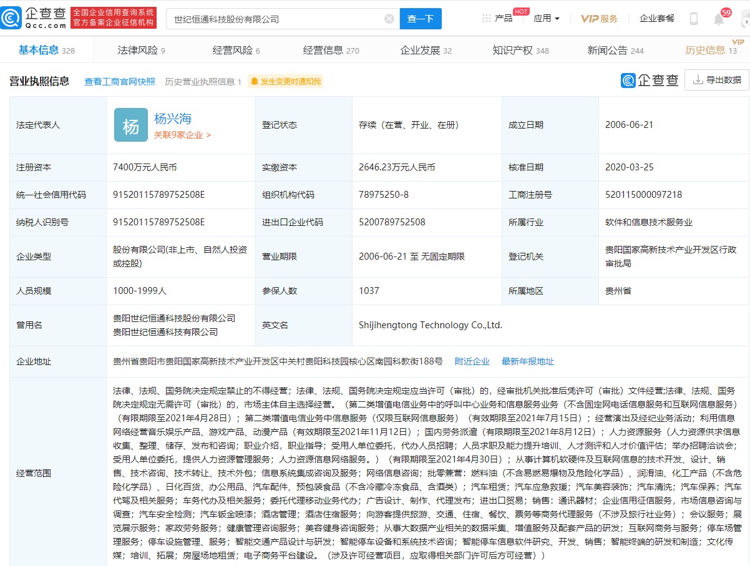Click the avatar tile with 杨 character

pos(131,125)
